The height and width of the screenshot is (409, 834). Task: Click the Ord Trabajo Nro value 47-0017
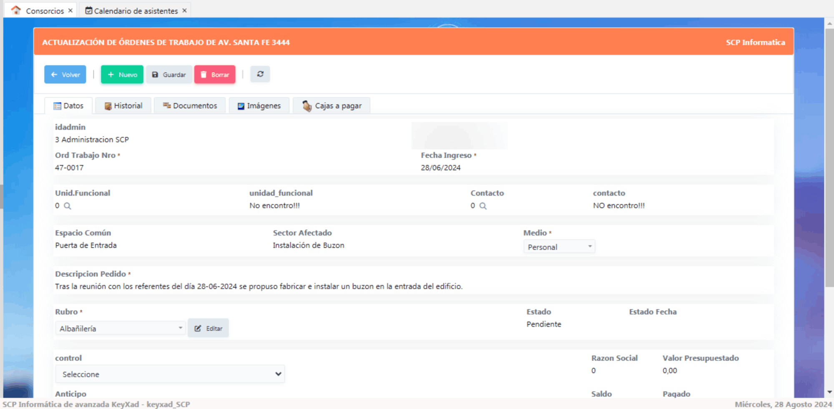coord(69,168)
